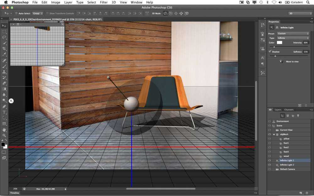
Task: Choose the Lasso tool
Action: tap(4, 37)
